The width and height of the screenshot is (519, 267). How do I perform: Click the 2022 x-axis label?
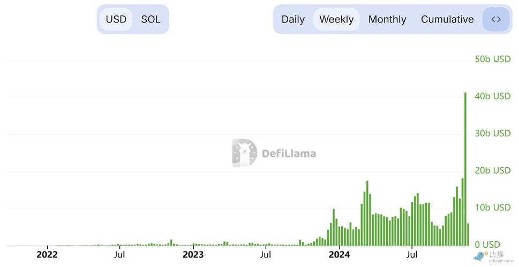[x=47, y=255]
